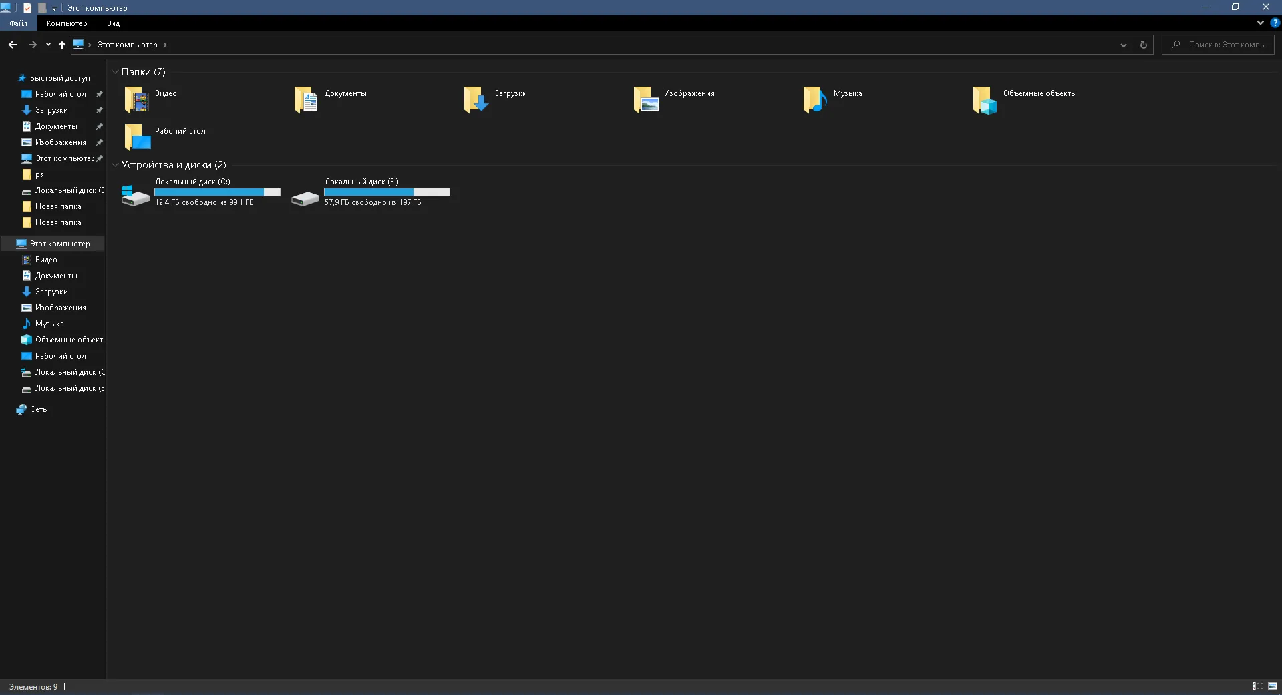Open the Видео folder icon in Папки
Viewport: 1282px width, 695px height.
137,99
